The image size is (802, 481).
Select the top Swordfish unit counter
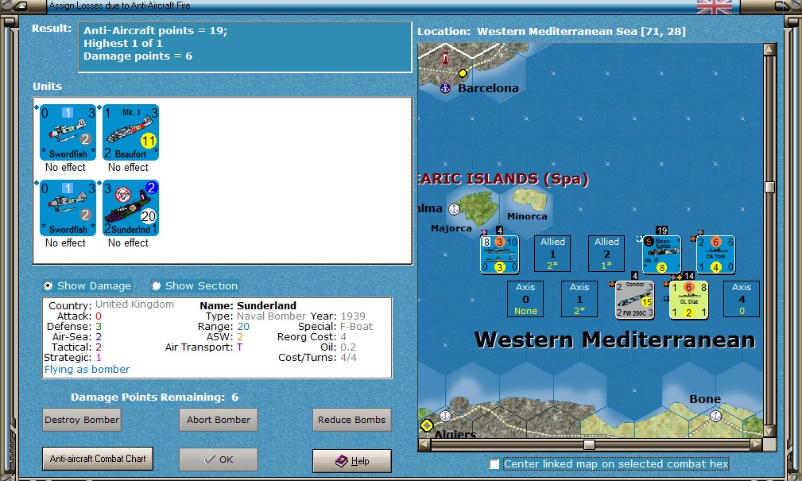pos(68,133)
